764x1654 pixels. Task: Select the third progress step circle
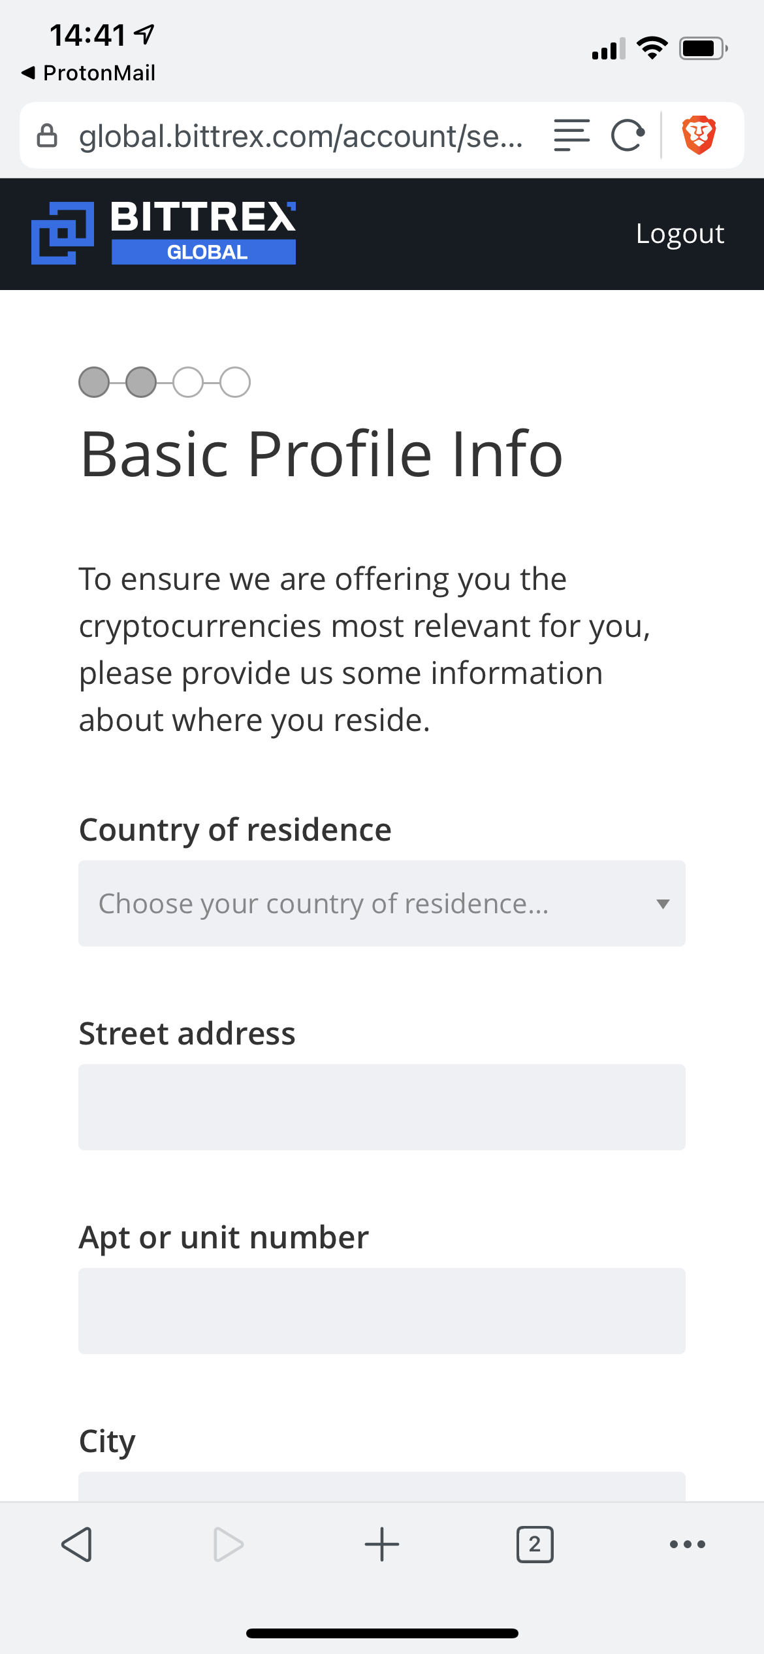point(188,382)
